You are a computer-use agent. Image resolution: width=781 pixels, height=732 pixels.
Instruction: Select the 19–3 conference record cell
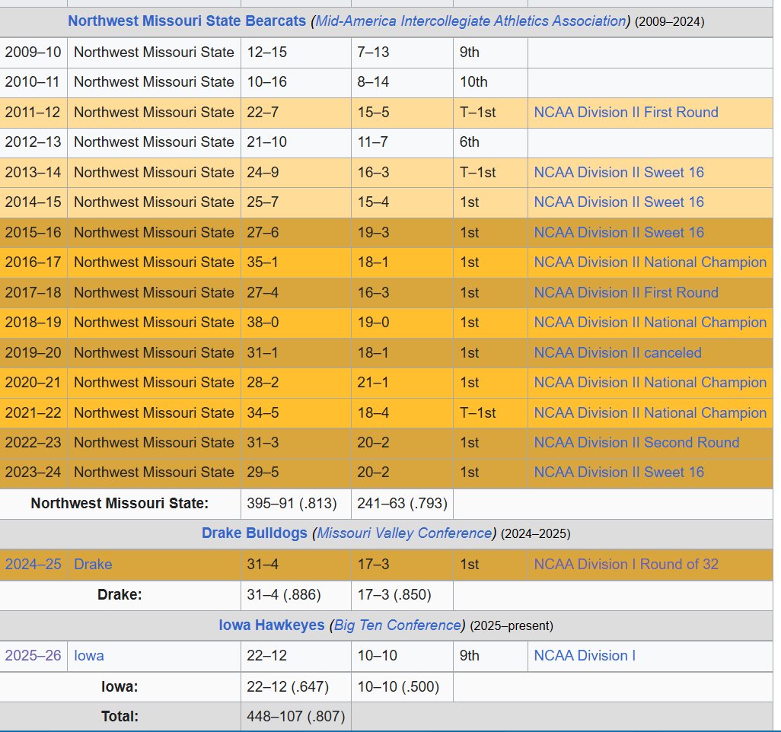[402, 233]
